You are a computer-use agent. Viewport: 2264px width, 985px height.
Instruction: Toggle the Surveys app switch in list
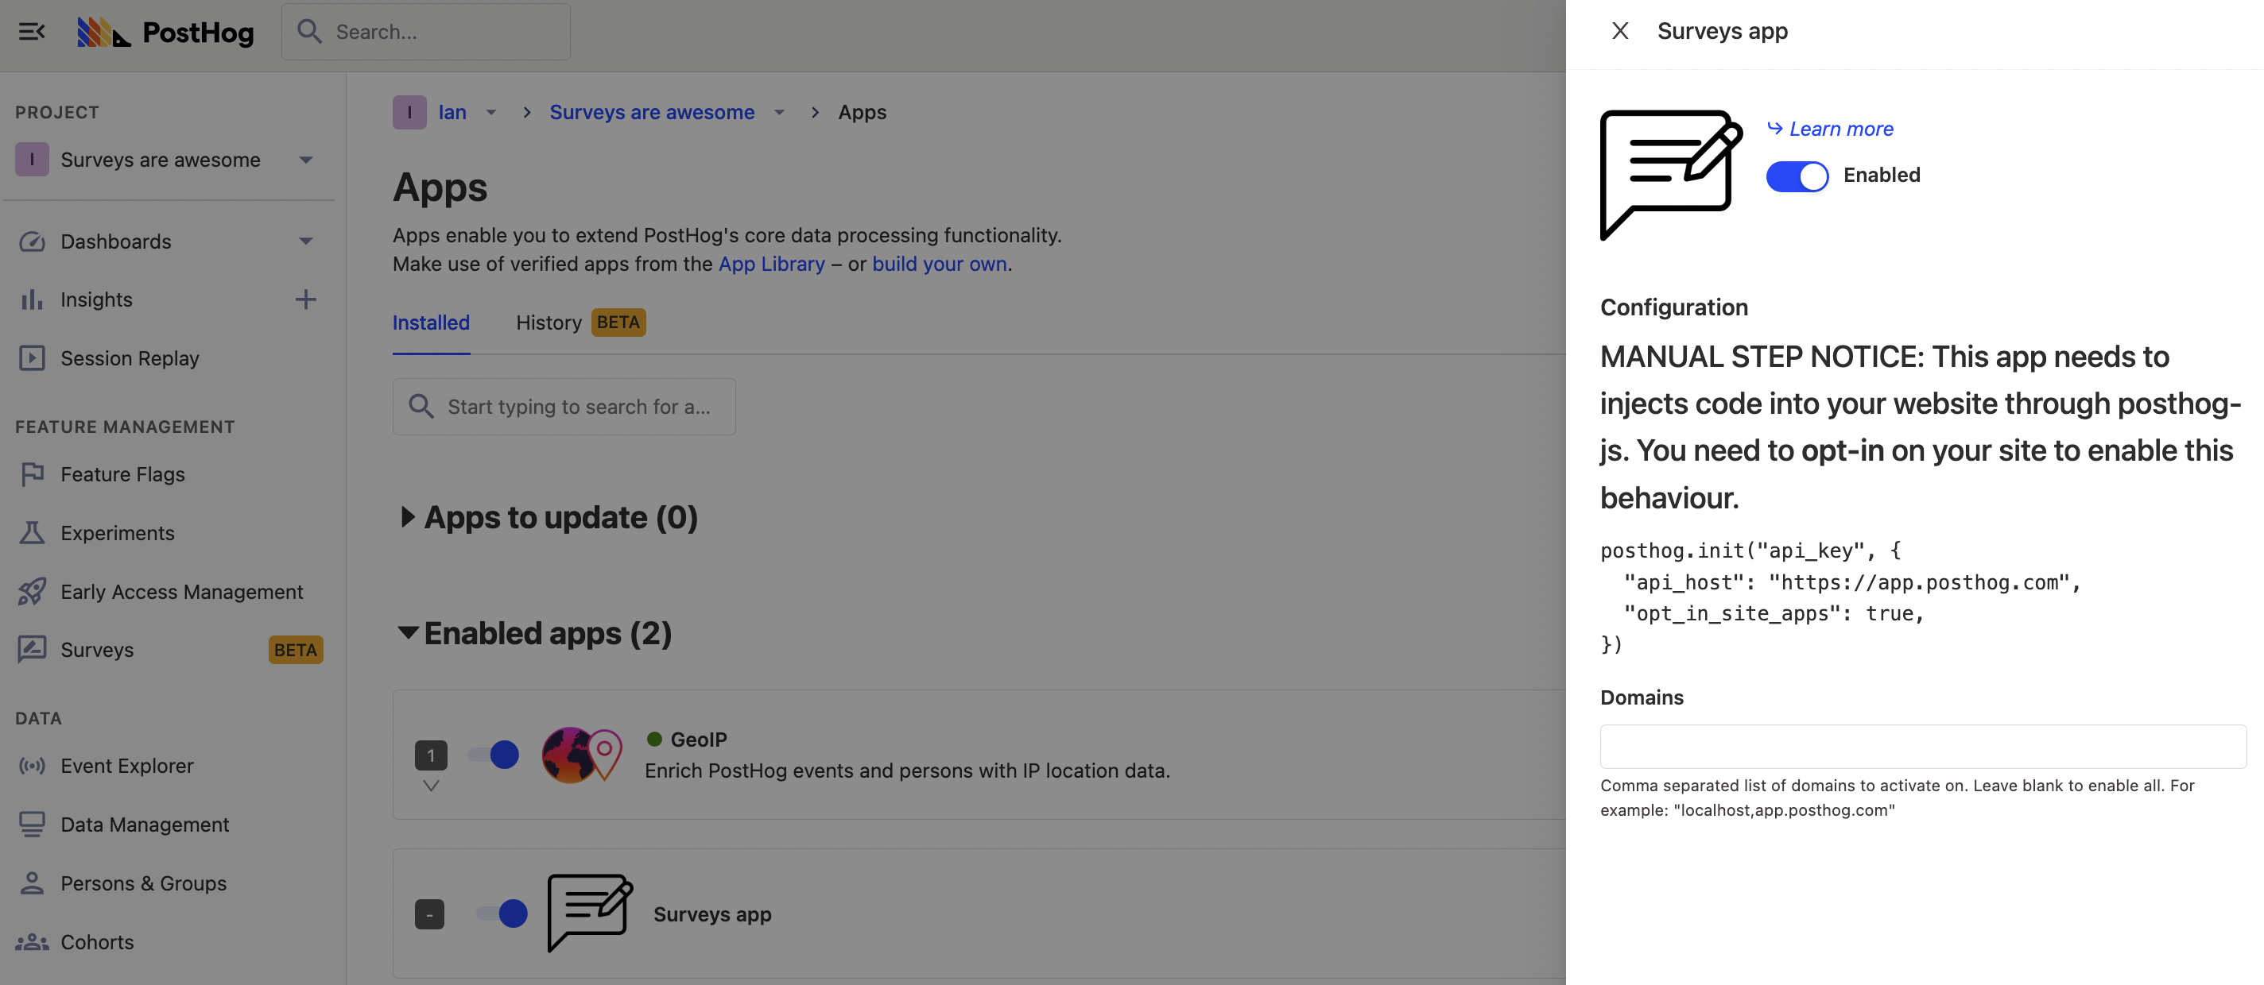pos(502,913)
